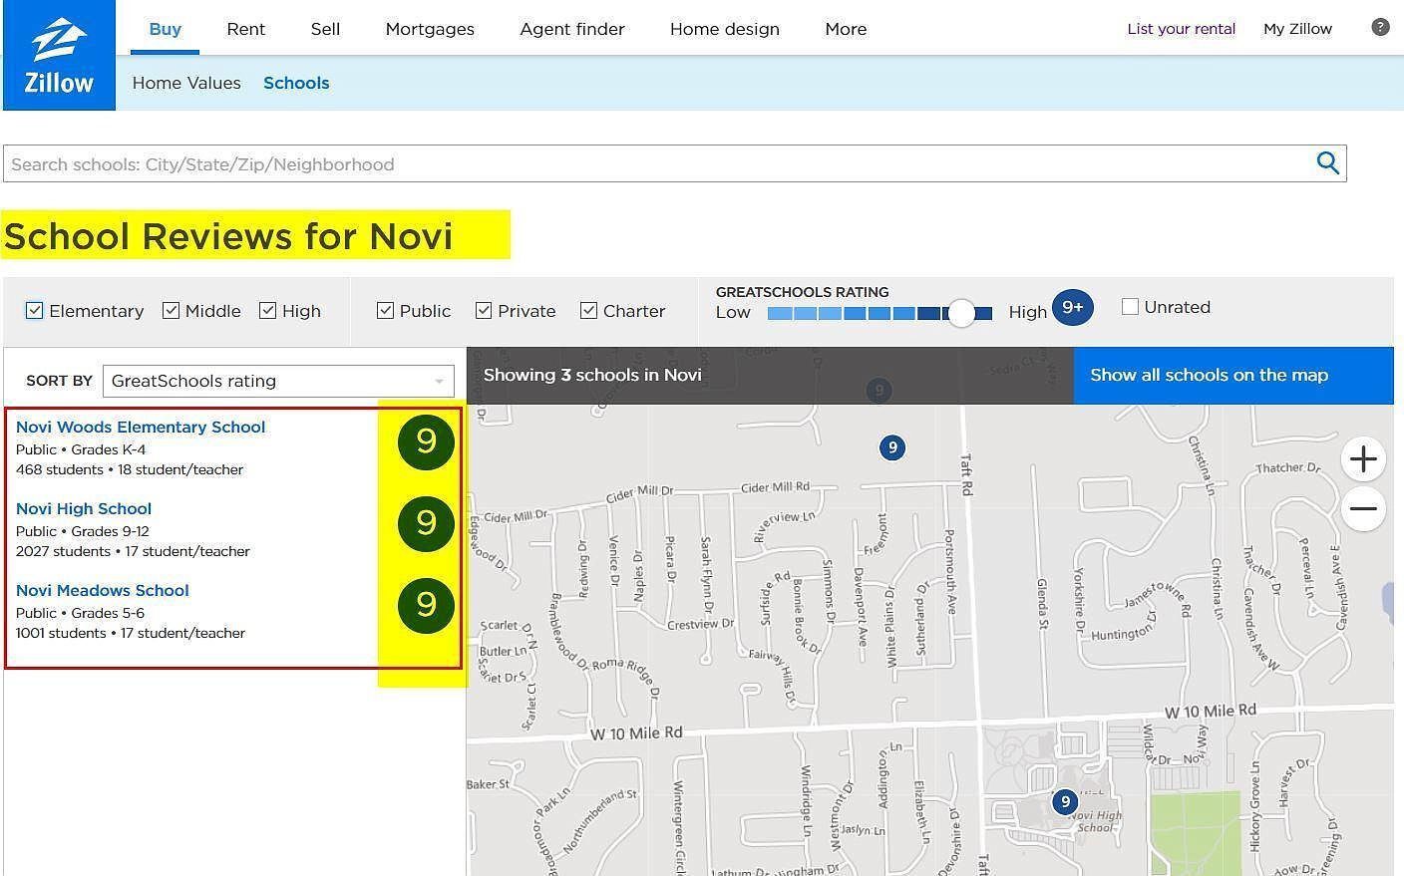Click the 9 rating badge for Novi Woods Elementary
Viewport: 1404px width, 876px height.
click(426, 441)
